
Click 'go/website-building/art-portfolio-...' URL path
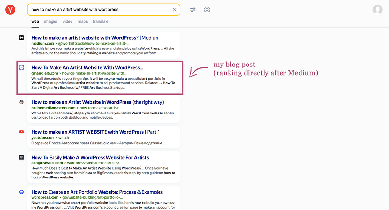(x=92, y=197)
